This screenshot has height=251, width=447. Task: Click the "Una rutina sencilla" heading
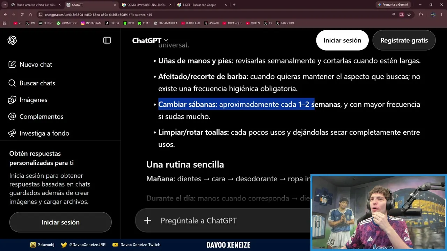185,164
